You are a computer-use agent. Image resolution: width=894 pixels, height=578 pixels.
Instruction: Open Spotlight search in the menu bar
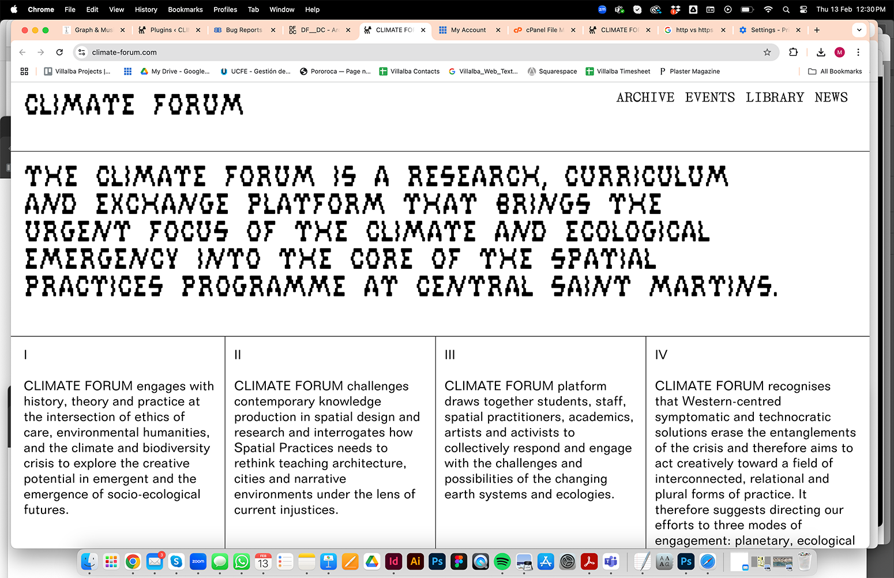[x=786, y=9]
